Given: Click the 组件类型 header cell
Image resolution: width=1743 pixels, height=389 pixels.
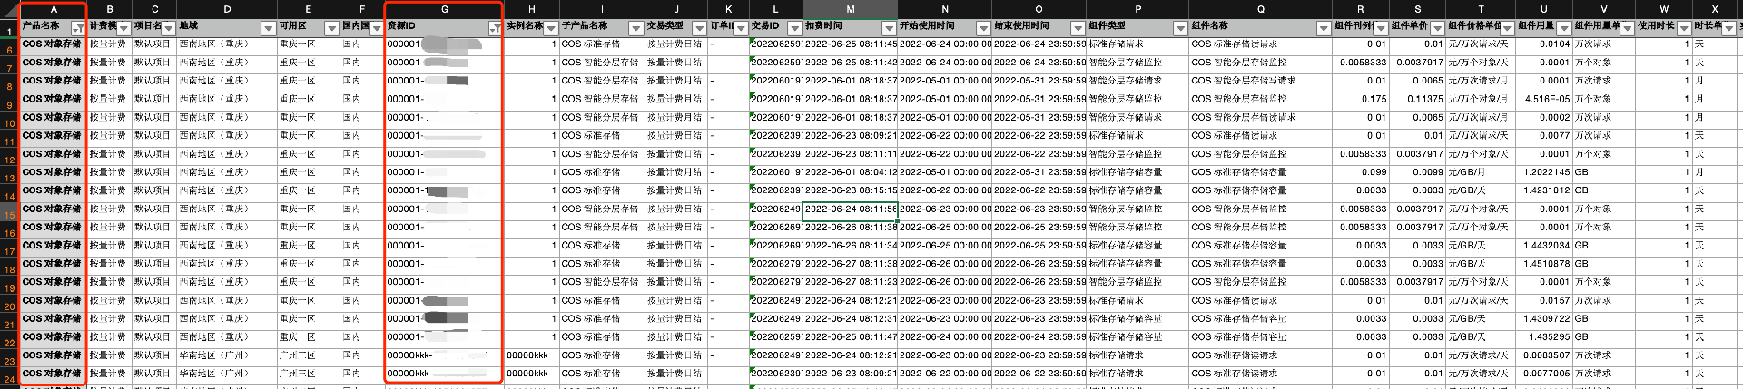Looking at the screenshot, I should [1137, 27].
